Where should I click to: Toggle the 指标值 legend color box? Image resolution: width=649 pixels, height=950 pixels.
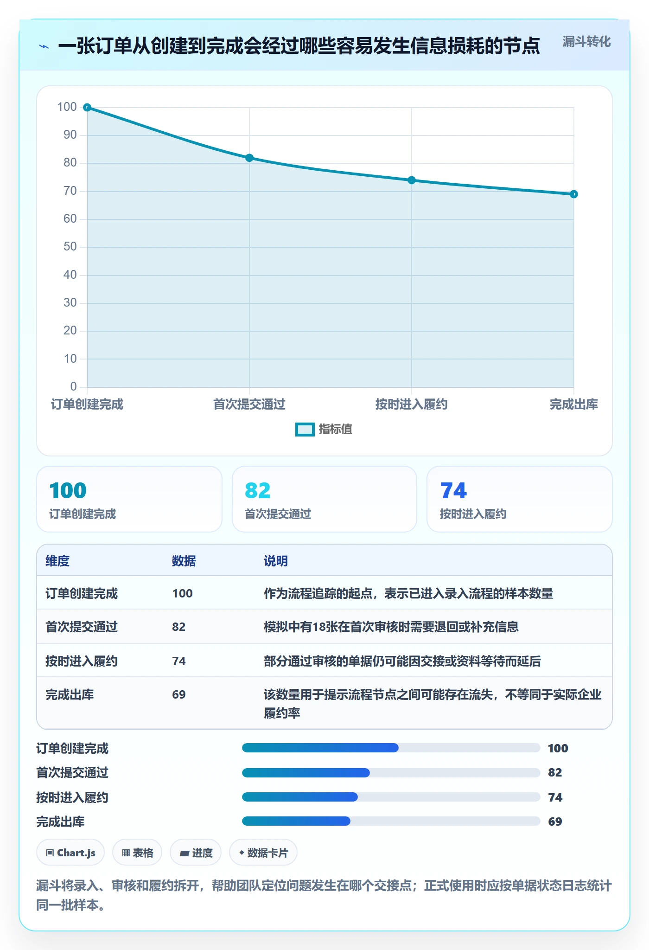[x=305, y=430]
